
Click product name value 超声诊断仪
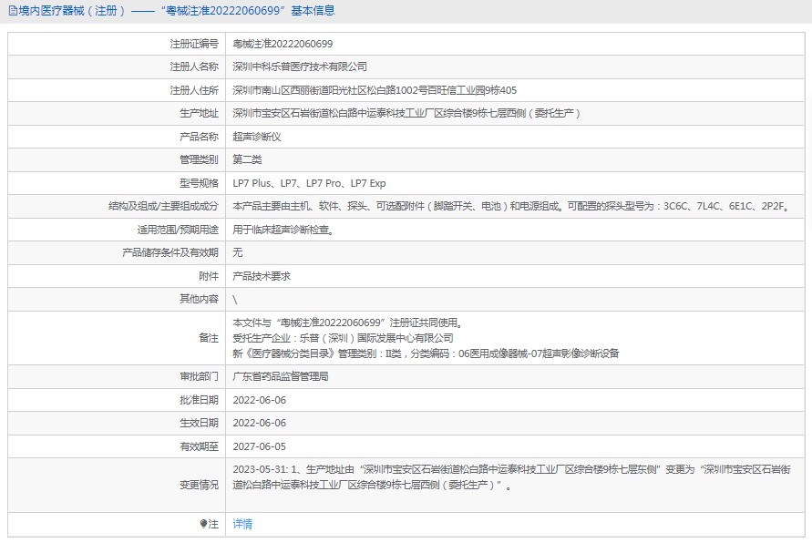[257, 137]
